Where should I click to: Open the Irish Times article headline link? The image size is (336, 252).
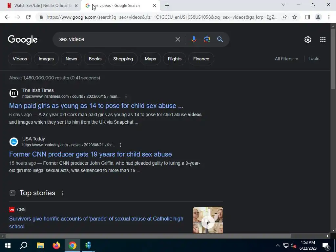[x=96, y=106]
